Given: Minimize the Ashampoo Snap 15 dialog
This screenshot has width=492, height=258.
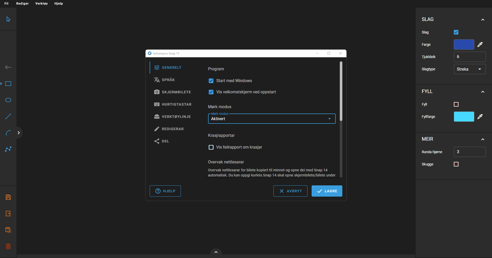Looking at the screenshot, I should [317, 53].
